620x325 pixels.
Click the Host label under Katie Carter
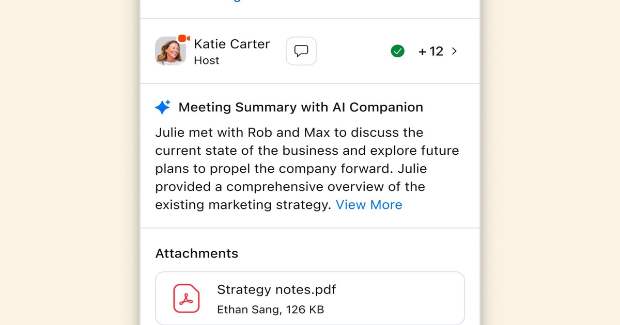(x=207, y=60)
